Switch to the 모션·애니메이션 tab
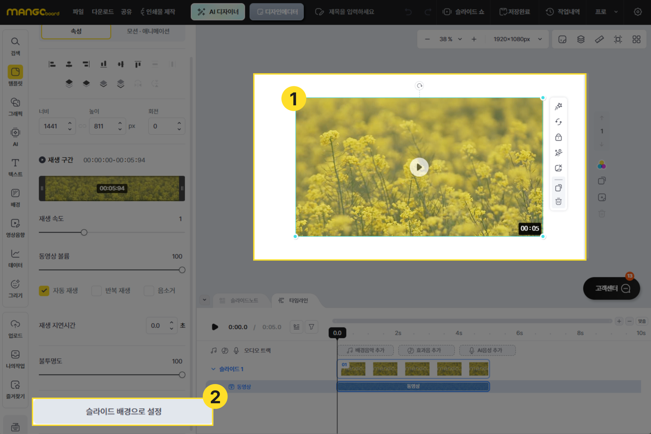Image resolution: width=651 pixels, height=434 pixels. [148, 31]
